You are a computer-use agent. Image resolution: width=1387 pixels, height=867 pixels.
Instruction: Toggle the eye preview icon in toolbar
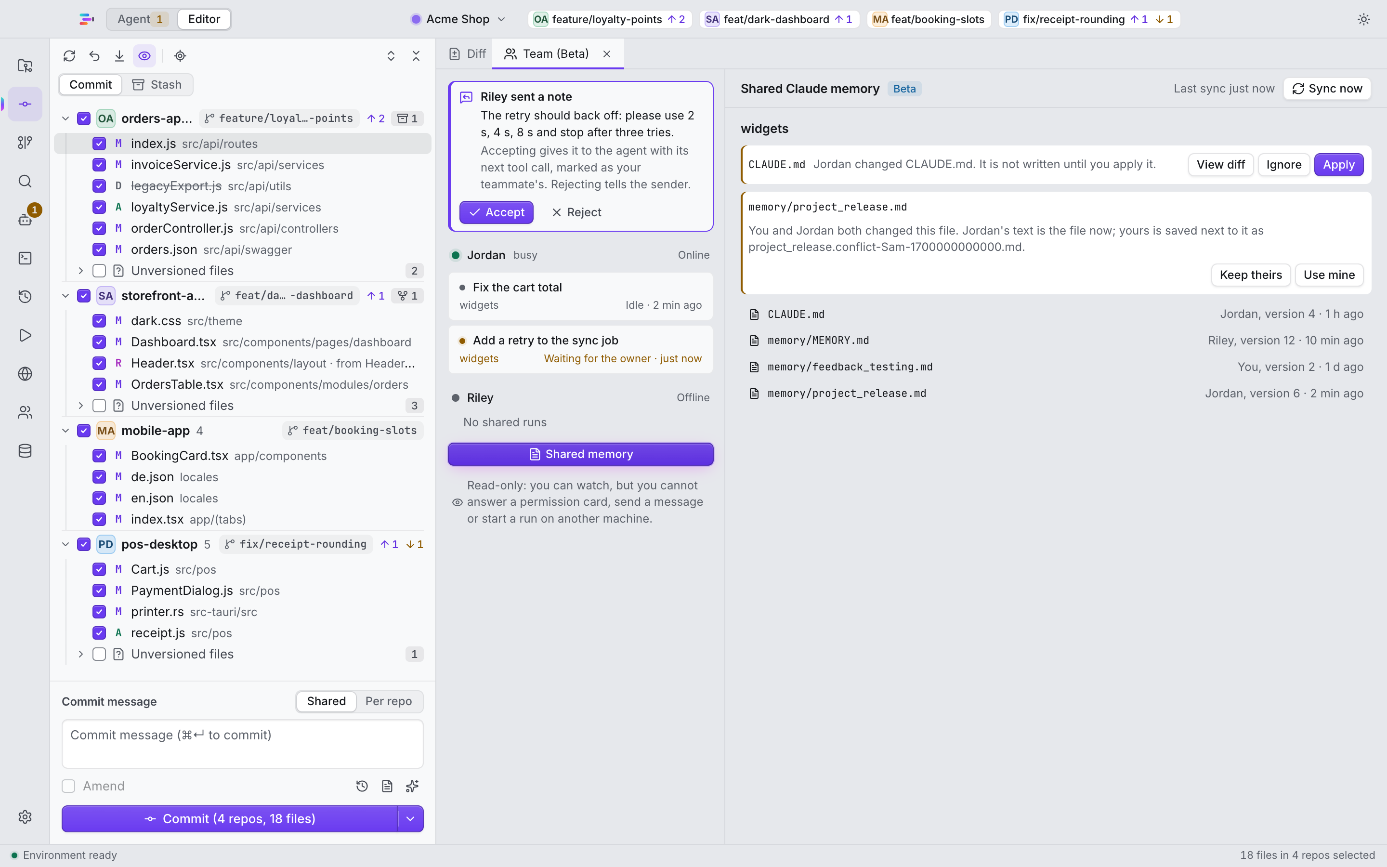[x=144, y=55]
